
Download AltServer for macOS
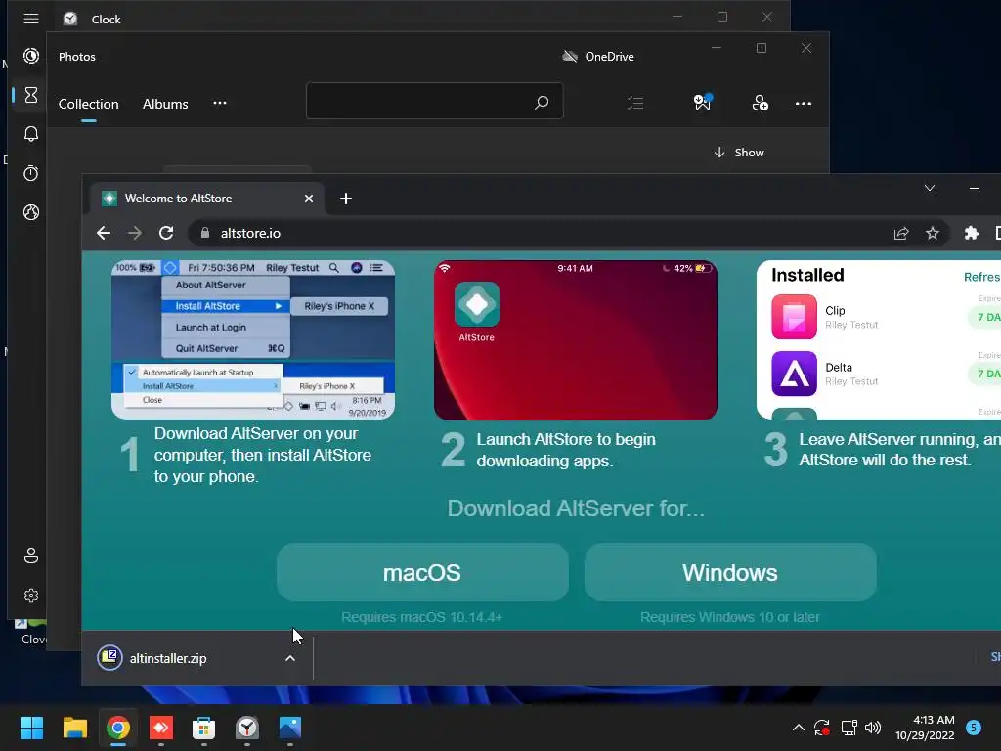click(422, 572)
